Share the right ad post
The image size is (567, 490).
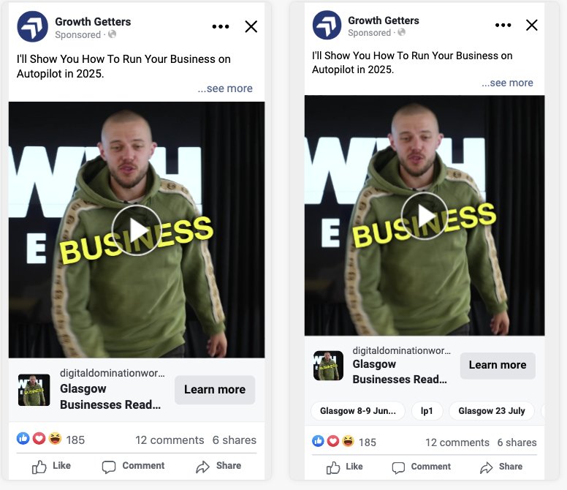click(x=501, y=467)
